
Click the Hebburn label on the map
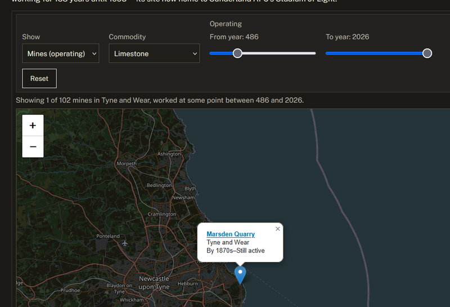[188, 283]
